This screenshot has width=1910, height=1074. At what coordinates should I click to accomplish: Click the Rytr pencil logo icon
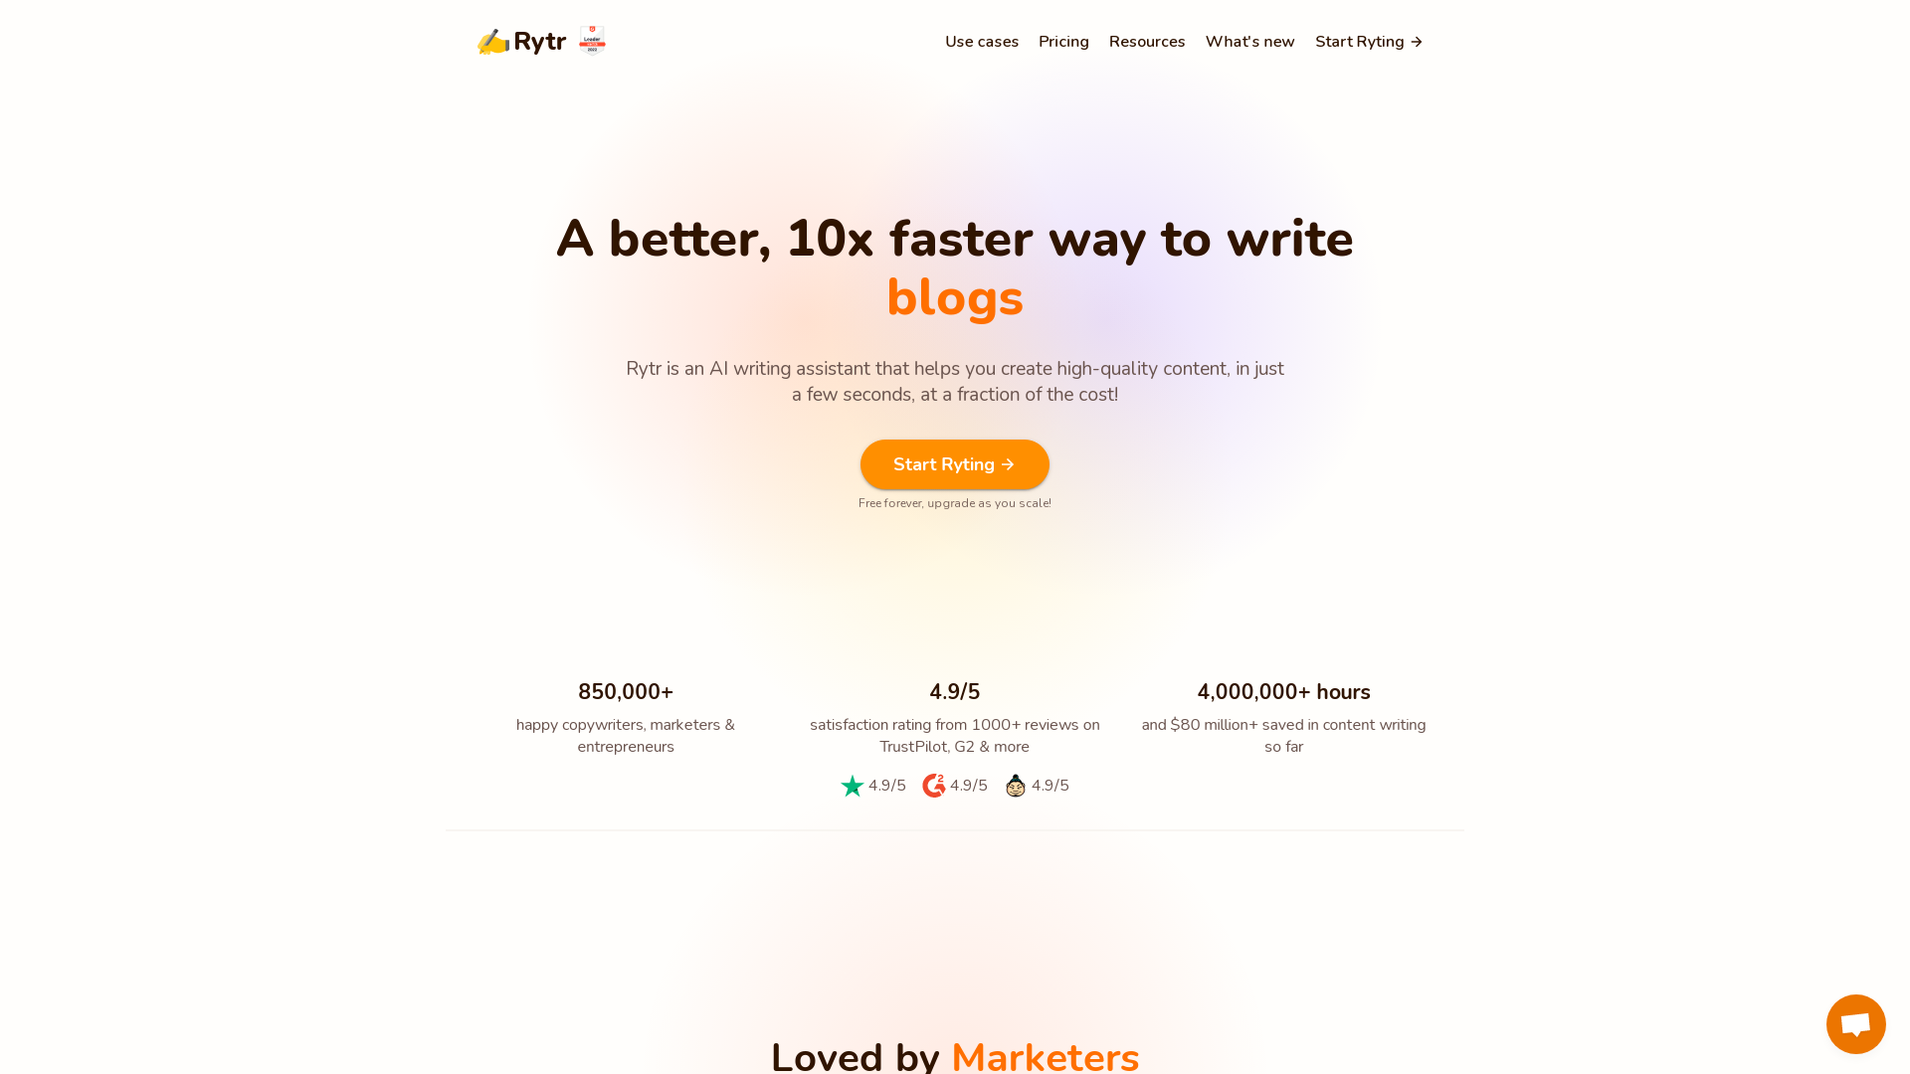pyautogui.click(x=493, y=41)
